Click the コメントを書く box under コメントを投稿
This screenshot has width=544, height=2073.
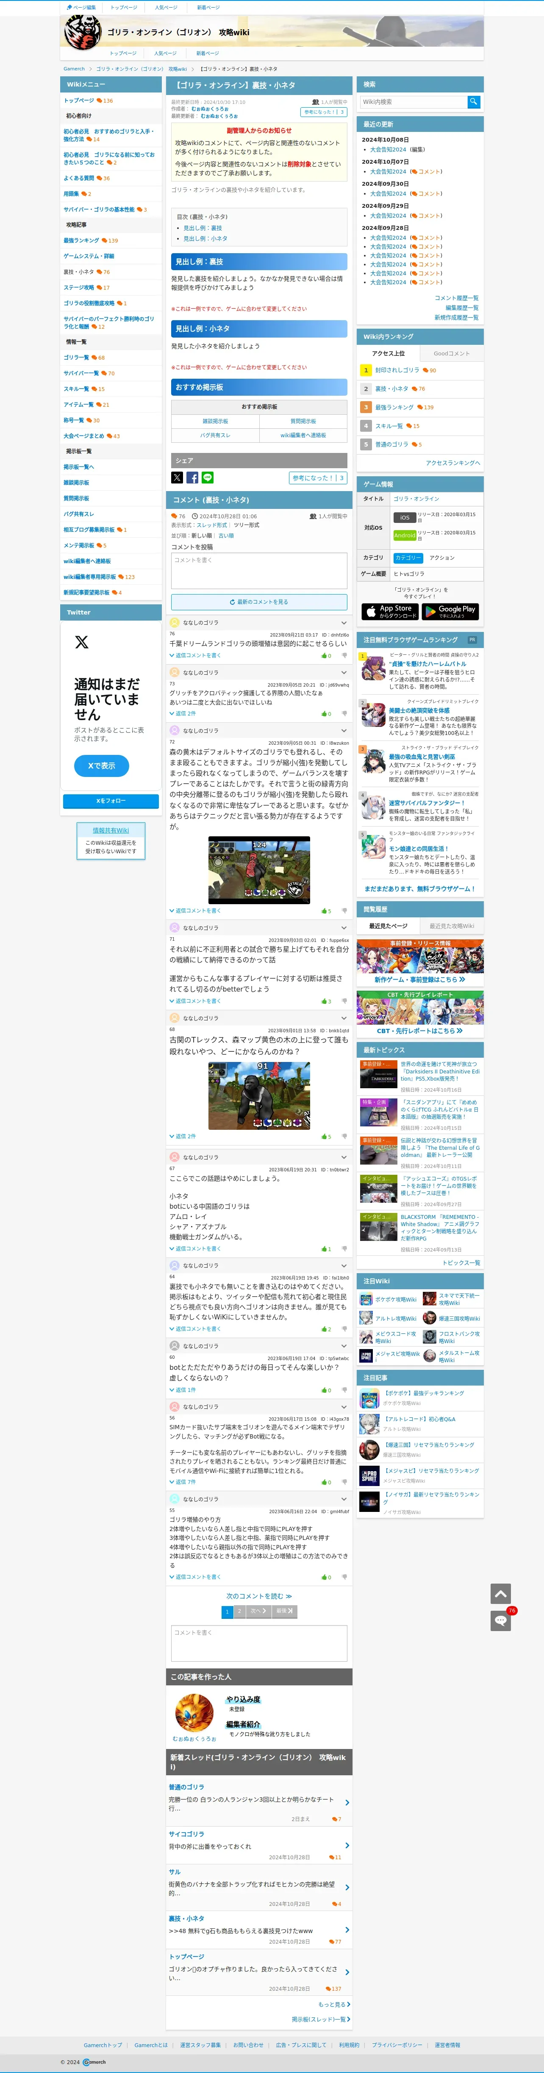[x=259, y=570]
